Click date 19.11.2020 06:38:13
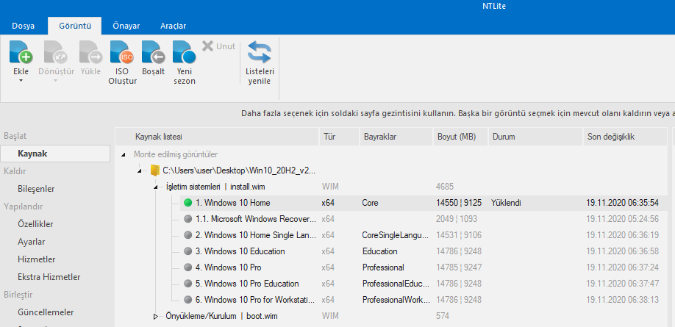 coord(623,300)
